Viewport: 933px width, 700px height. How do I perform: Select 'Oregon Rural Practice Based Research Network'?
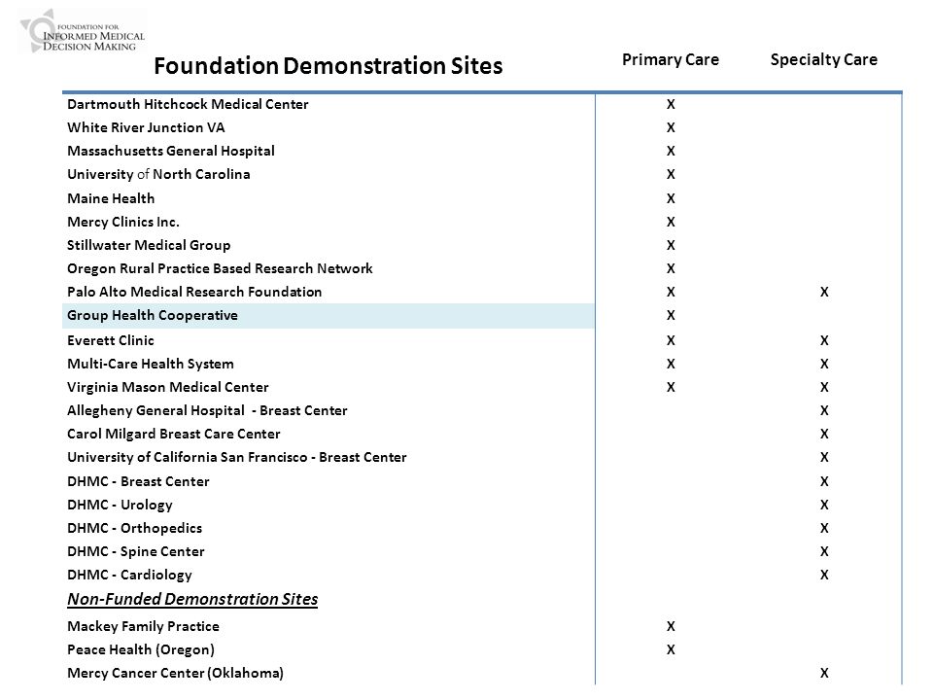coord(220,268)
